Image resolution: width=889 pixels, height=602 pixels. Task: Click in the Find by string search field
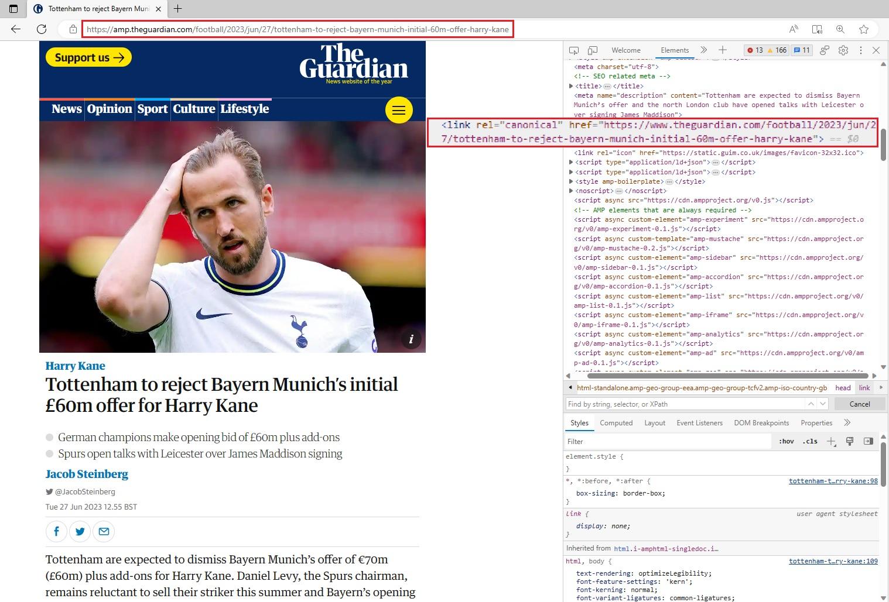[644, 404]
